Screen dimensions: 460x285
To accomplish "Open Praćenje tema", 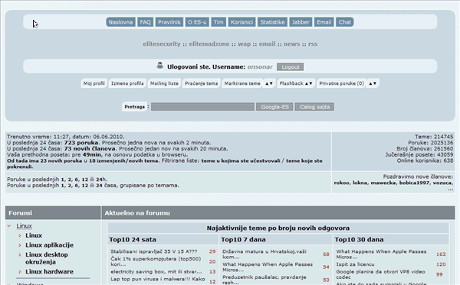I will pos(201,83).
